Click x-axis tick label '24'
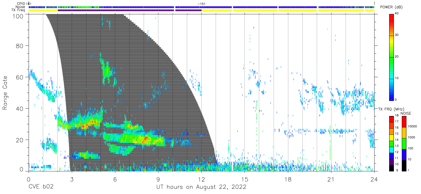Viewport: 421px width, 194px height. pyautogui.click(x=374, y=179)
